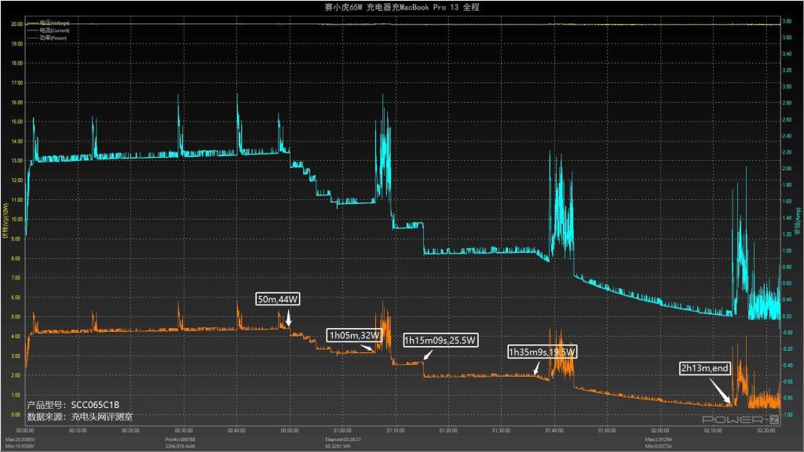
Task: Click the 功率(Power) legend entry
Action: (46, 38)
